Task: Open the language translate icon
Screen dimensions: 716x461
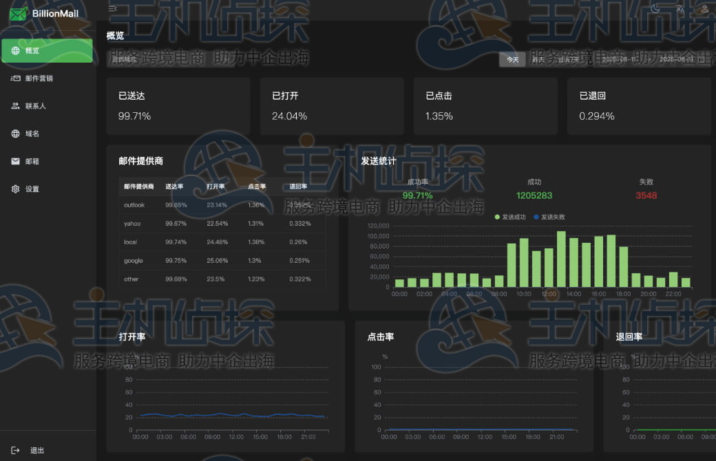Action: tap(680, 9)
